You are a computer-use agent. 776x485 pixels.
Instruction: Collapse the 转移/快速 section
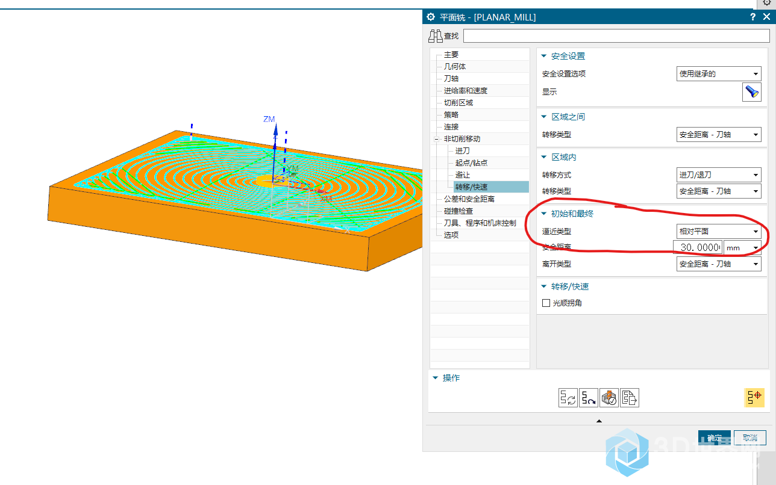tap(544, 287)
